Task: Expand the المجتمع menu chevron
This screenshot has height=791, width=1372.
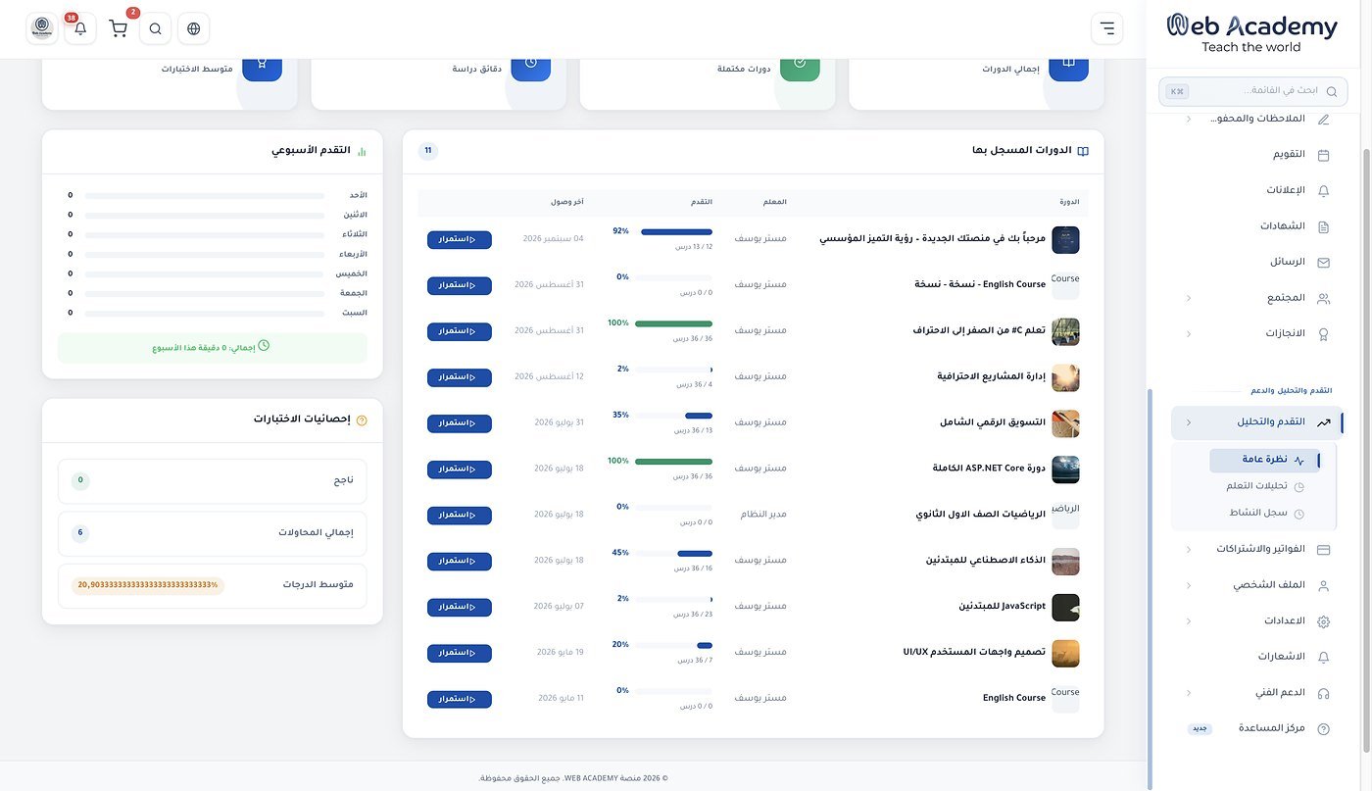Action: click(1189, 298)
